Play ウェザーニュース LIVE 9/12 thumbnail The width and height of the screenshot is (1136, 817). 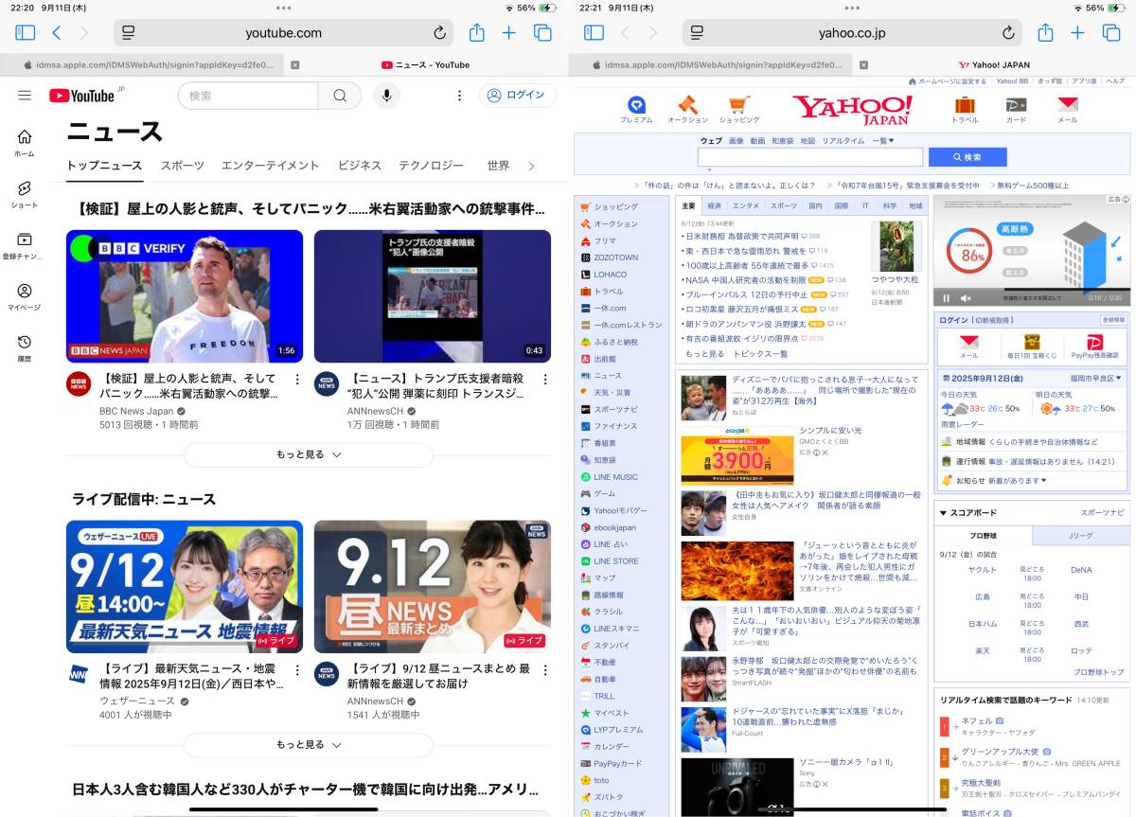coord(185,586)
